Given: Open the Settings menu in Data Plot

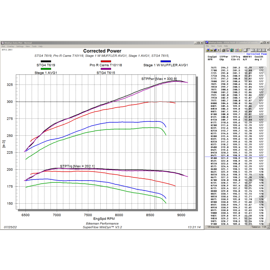Looking at the screenshot, I should (x=20, y=46).
